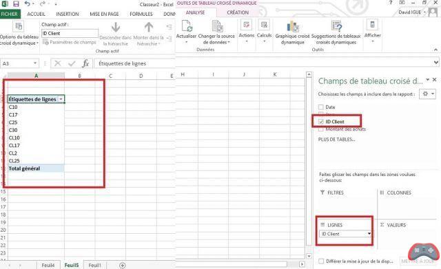Click horizontal scrollbar right arrow
The image size is (441, 269).
pyautogui.click(x=302, y=264)
